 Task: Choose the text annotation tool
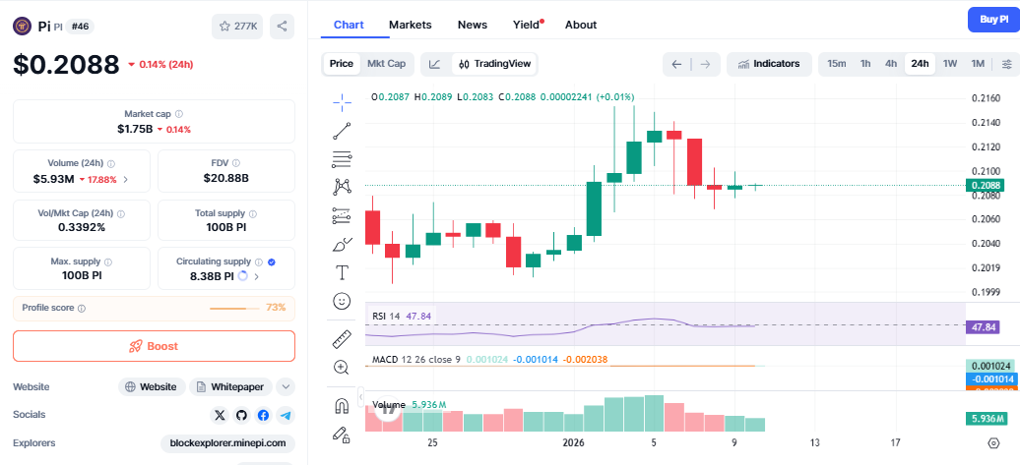tap(342, 272)
